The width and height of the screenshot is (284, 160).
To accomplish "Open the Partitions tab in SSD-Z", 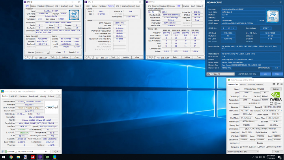I will pos(23,96).
